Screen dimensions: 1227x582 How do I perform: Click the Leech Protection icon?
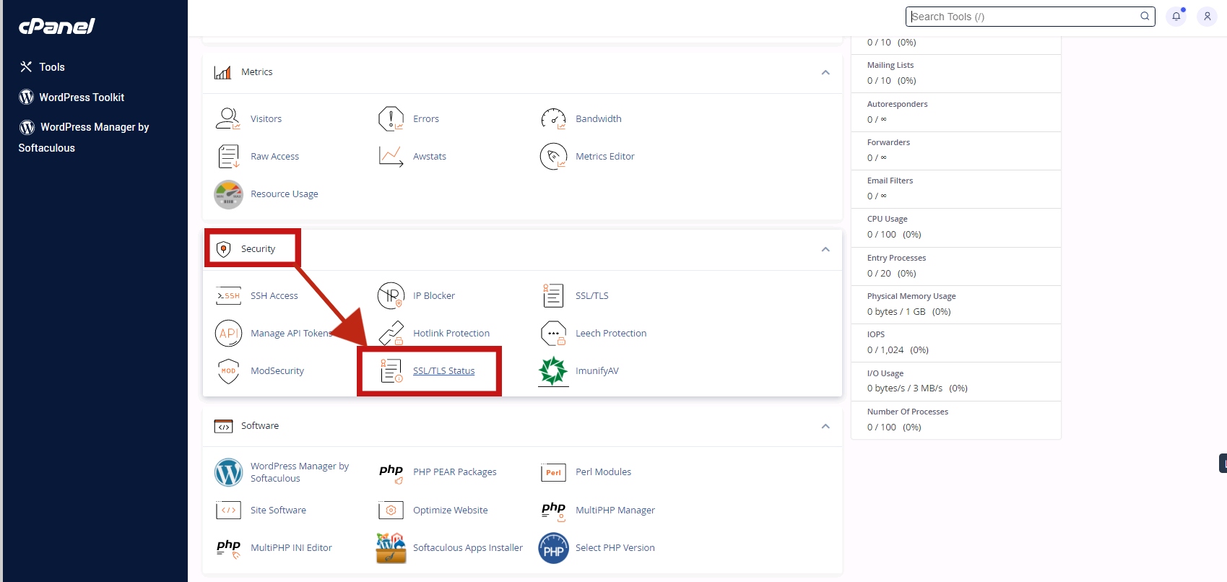tap(553, 333)
